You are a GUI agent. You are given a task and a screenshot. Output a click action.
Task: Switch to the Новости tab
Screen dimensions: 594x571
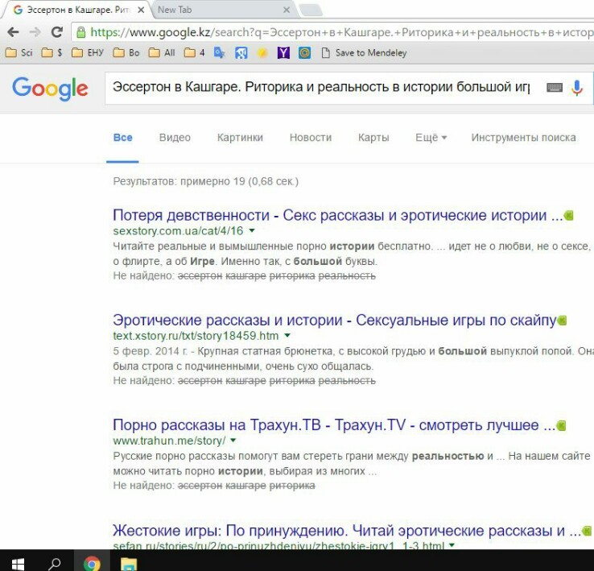[310, 138]
